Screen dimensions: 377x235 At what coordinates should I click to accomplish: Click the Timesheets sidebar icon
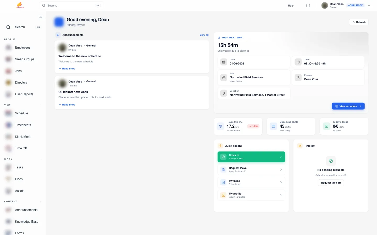coord(8,125)
